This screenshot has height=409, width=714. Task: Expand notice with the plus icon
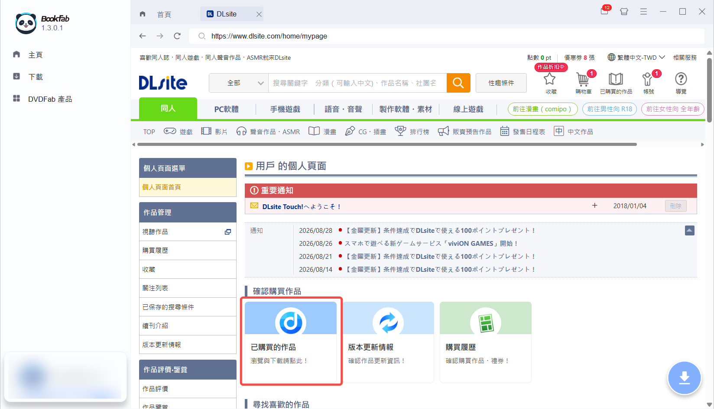(595, 206)
